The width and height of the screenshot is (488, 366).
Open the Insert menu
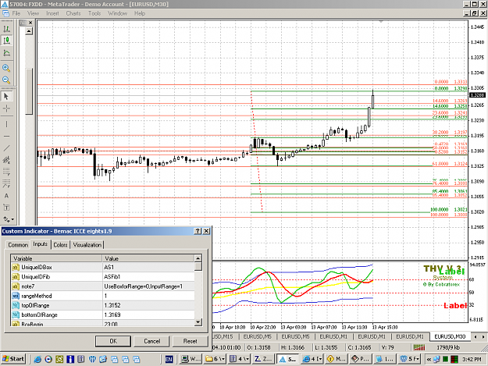pyautogui.click(x=52, y=13)
